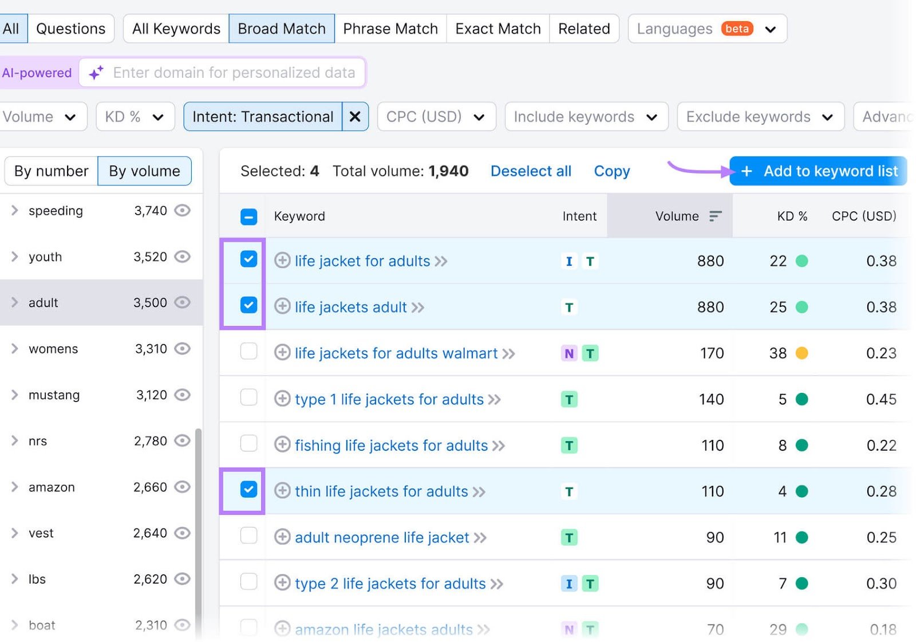Viewport: 916px width, 642px height.
Task: Click the Add to keyword list button
Action: [x=818, y=171]
